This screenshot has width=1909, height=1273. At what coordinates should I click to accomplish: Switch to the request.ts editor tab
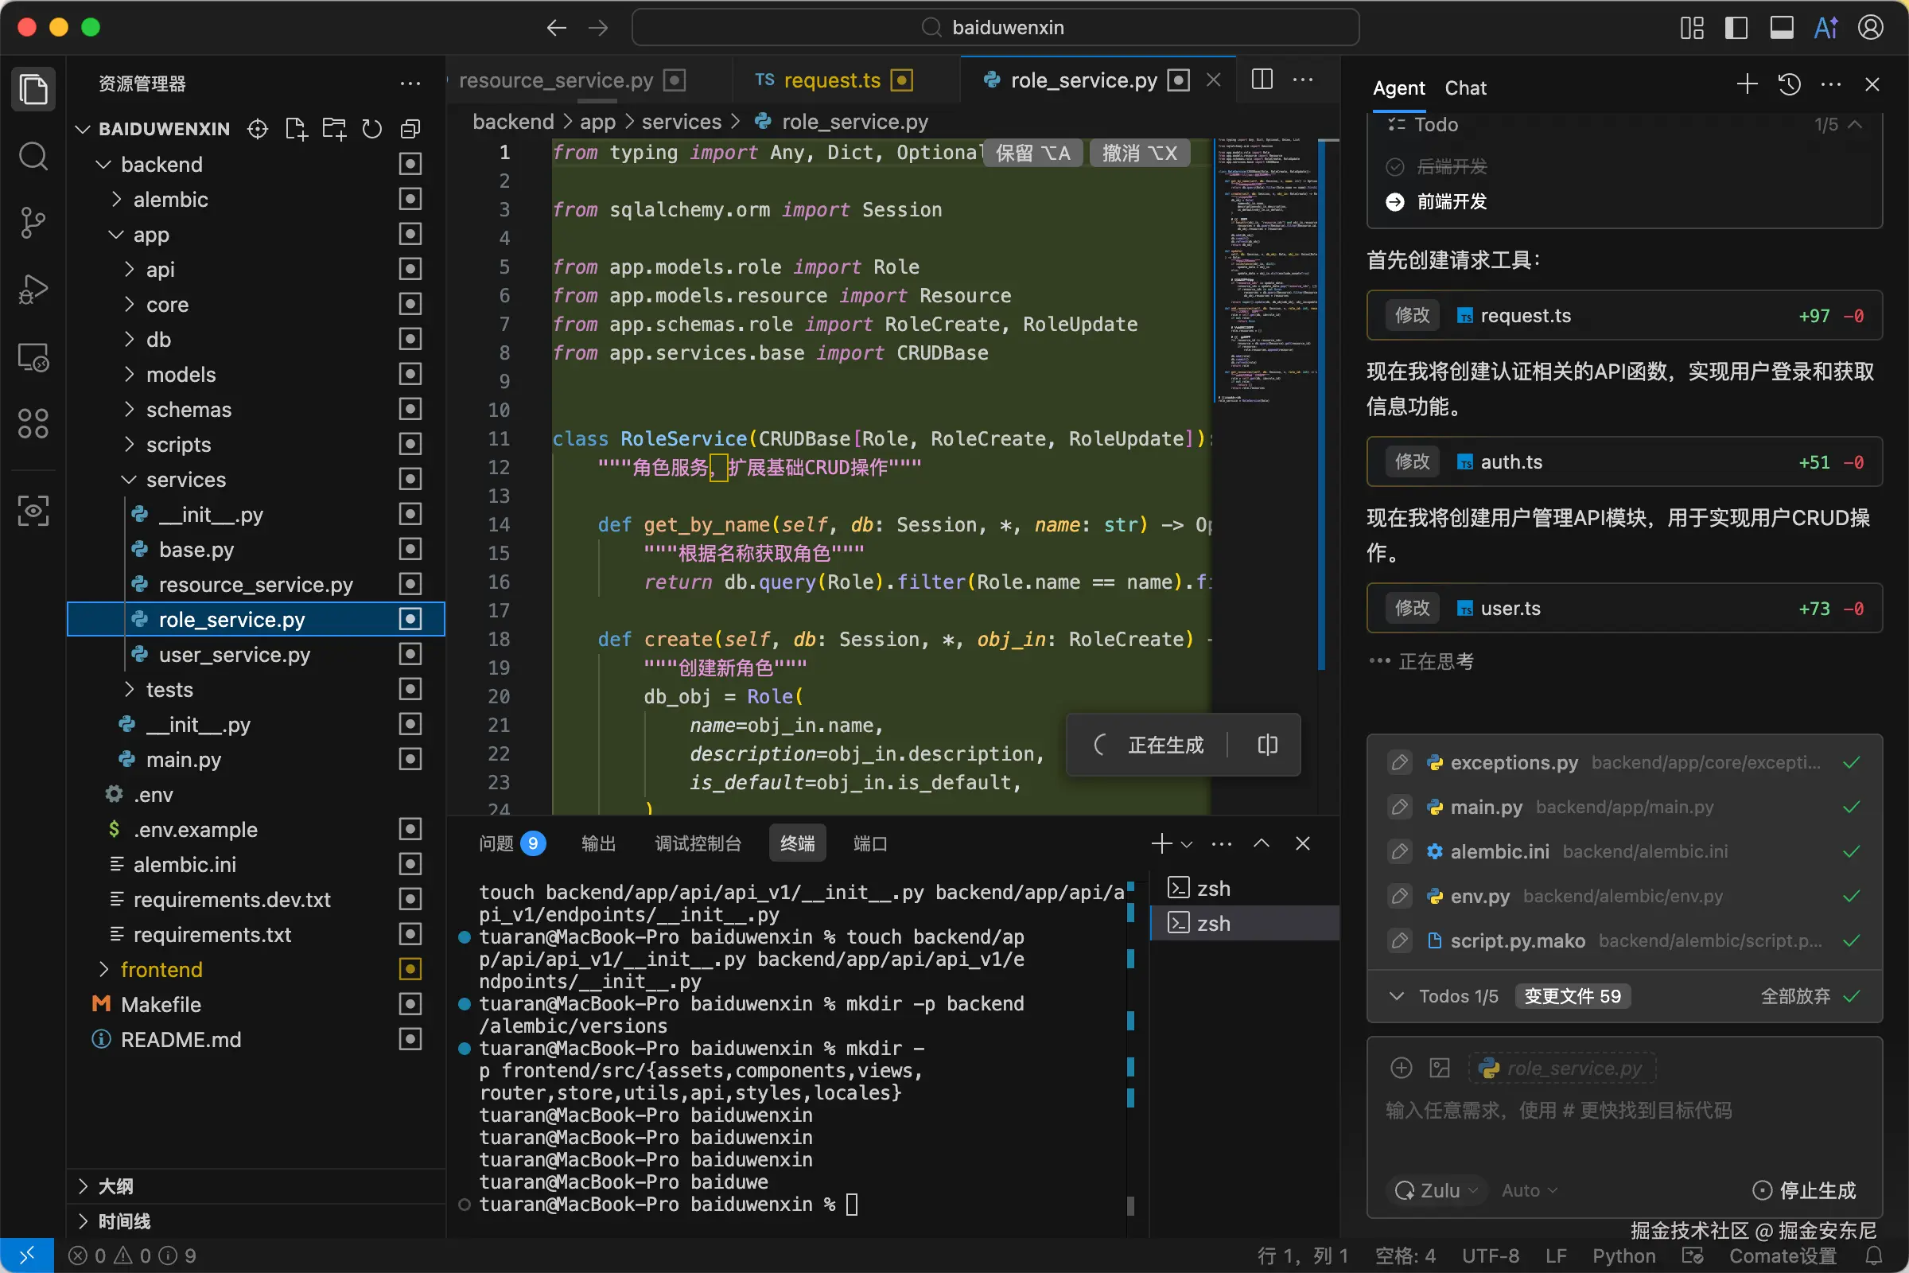tap(831, 80)
